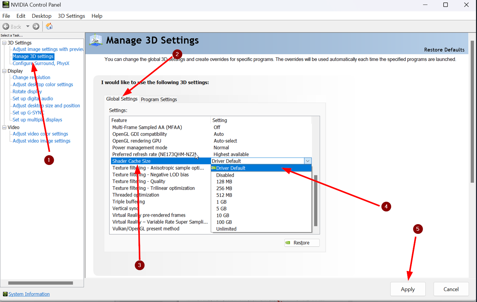Click the Restore button below settings list
Screen dimensions: 477x302
[301, 243]
